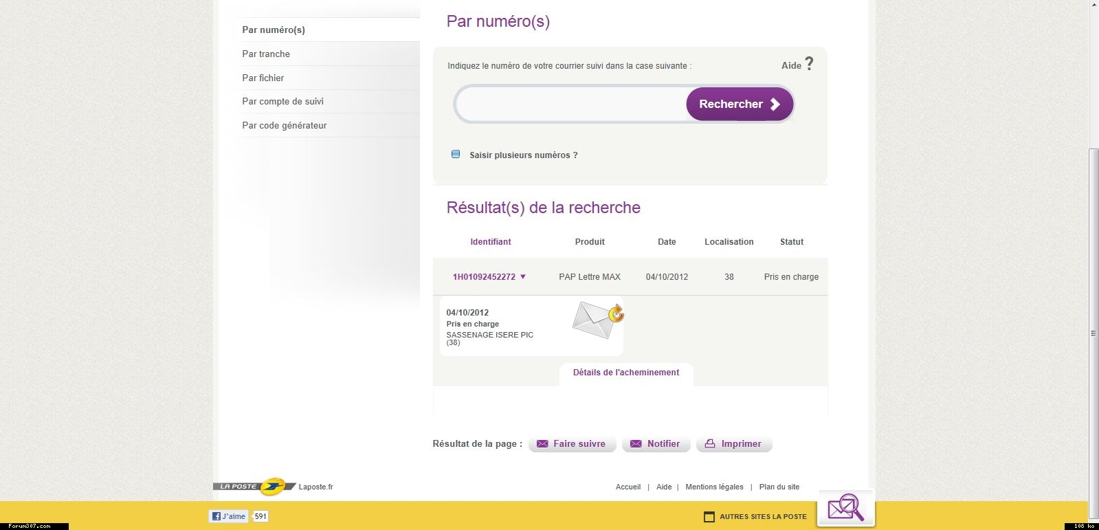The width and height of the screenshot is (1099, 530).
Task: Click the Autres Sites La Poste icon
Action: 709,517
